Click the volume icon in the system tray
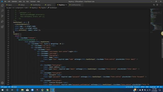163x92 pixels. tap(150, 90)
